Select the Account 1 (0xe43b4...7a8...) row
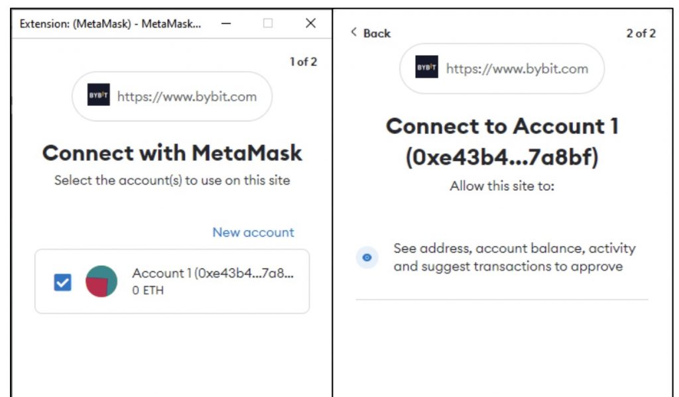The width and height of the screenshot is (679, 397). (x=172, y=282)
